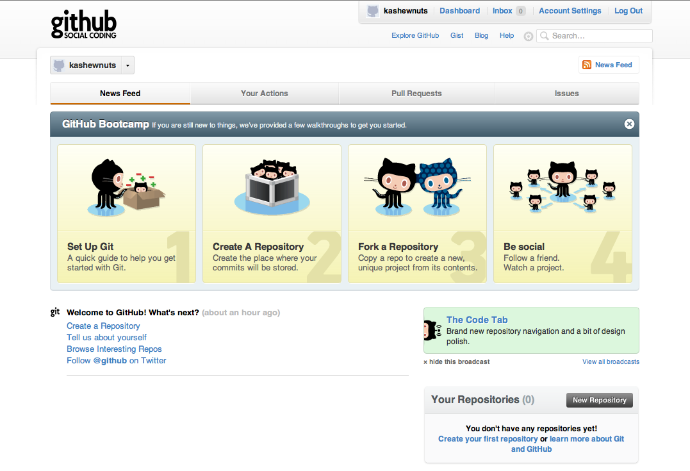Click the Set Up Git octocat illustration
The height and width of the screenshot is (471, 690).
[x=126, y=188]
